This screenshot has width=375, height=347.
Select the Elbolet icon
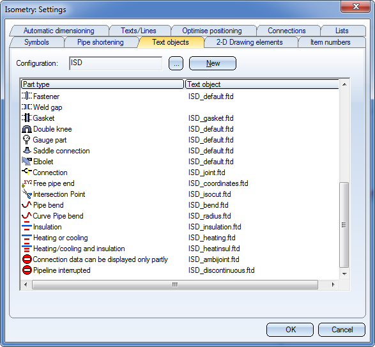(27, 161)
